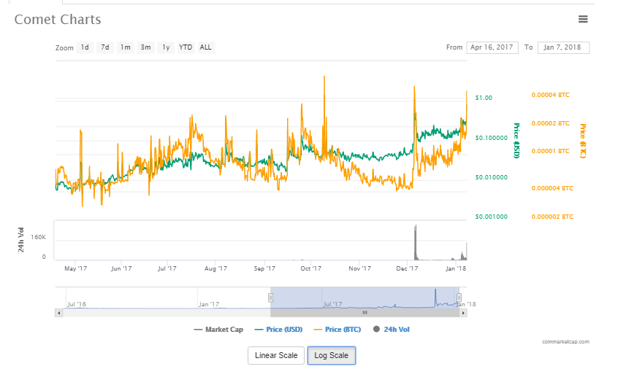Set zoom to 3m
Screen dimensions: 618x388
point(145,47)
